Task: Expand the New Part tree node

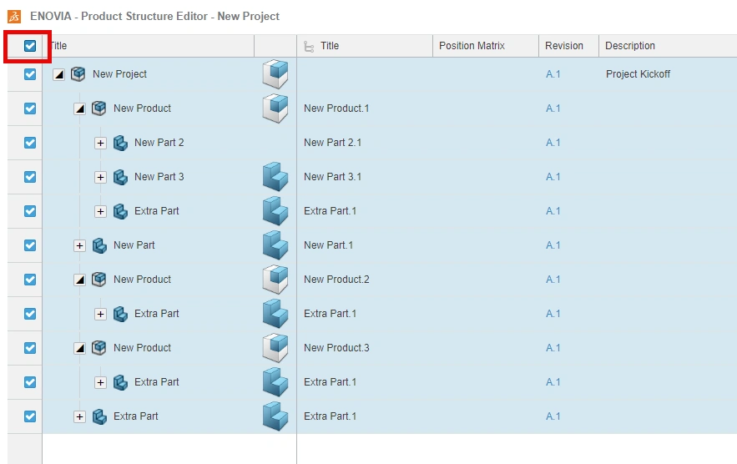Action: (x=79, y=245)
